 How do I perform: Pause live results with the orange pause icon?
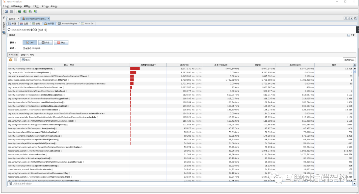click(x=11, y=60)
